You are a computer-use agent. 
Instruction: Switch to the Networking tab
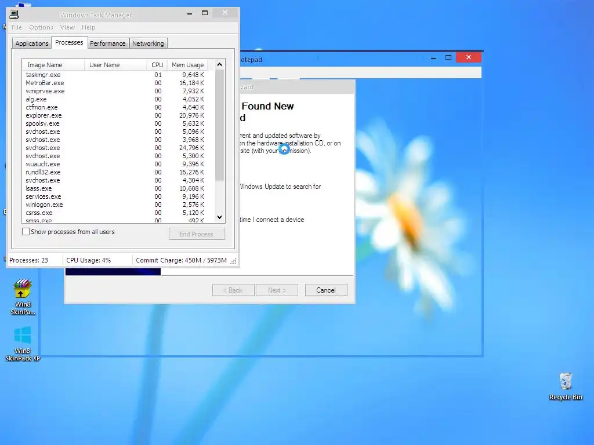[x=148, y=43]
